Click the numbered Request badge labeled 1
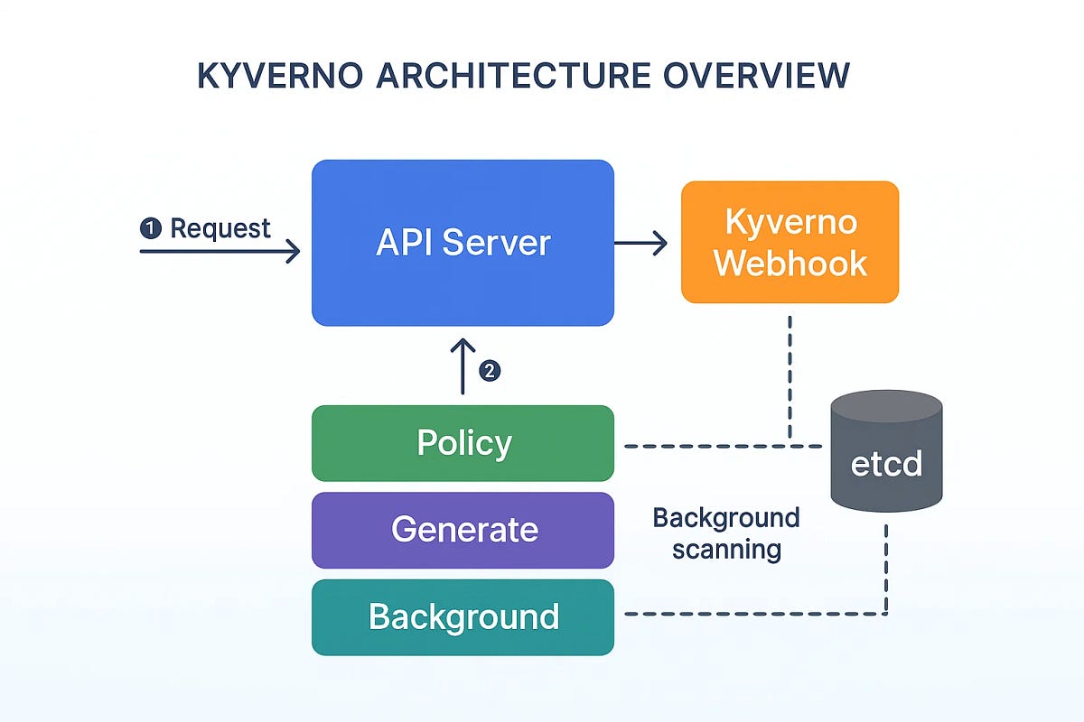This screenshot has width=1084, height=722. [x=149, y=228]
